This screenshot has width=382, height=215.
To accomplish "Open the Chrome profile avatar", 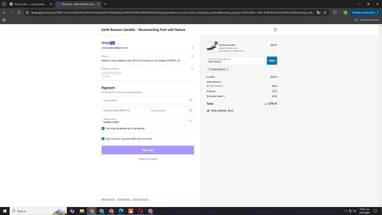I will point(345,12).
